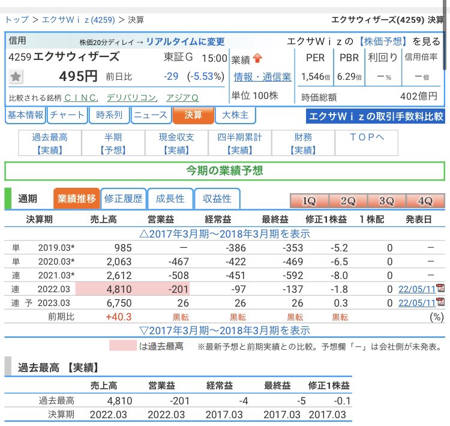Jump to 現金収支【実績】 section
Viewport: 450px width, 426px height.
pos(176,143)
